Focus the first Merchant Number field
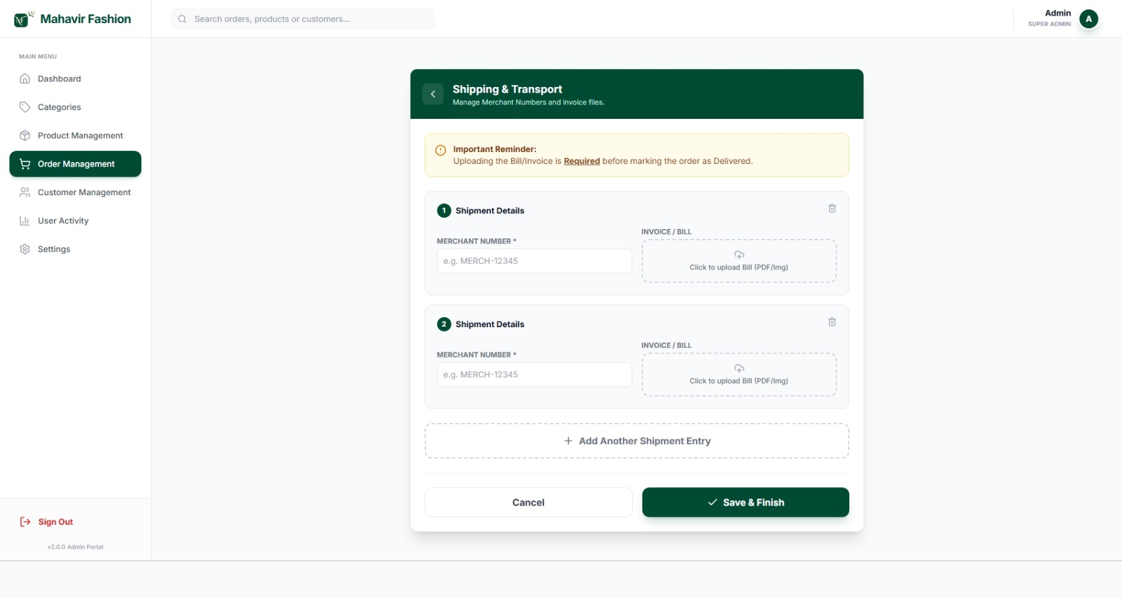This screenshot has height=598, width=1122. pos(534,261)
